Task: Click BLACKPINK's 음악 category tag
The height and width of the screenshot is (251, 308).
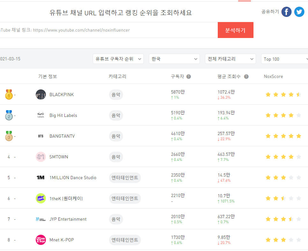Action: point(116,95)
